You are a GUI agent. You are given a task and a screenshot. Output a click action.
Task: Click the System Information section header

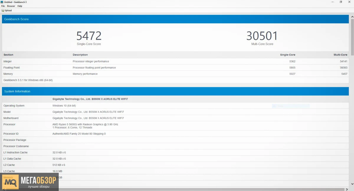coord(175,91)
